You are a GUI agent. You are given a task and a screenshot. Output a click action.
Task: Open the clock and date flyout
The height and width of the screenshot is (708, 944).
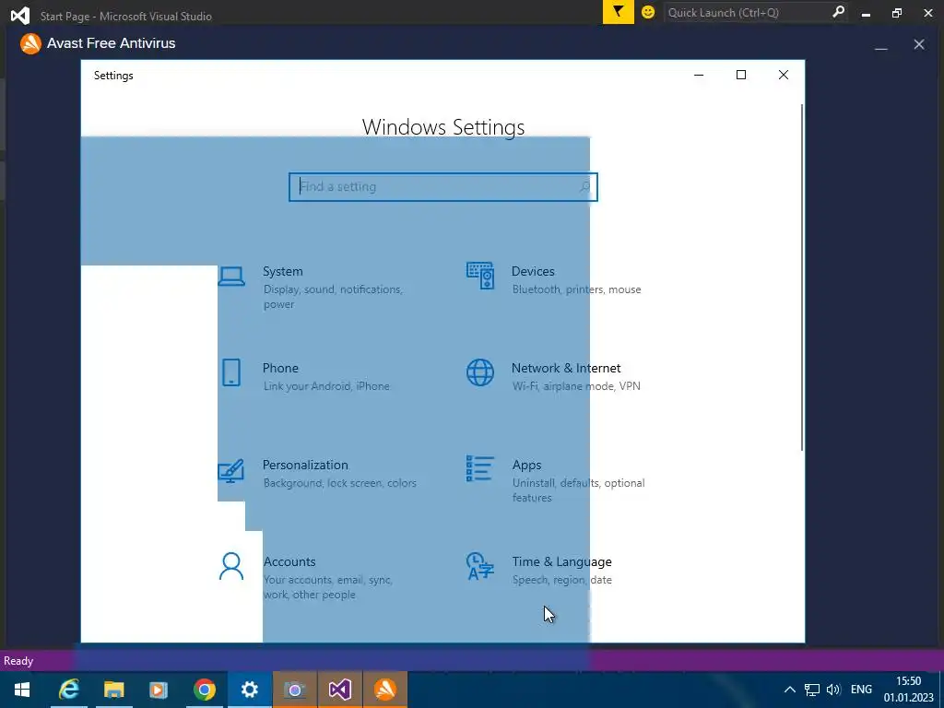tap(908, 690)
